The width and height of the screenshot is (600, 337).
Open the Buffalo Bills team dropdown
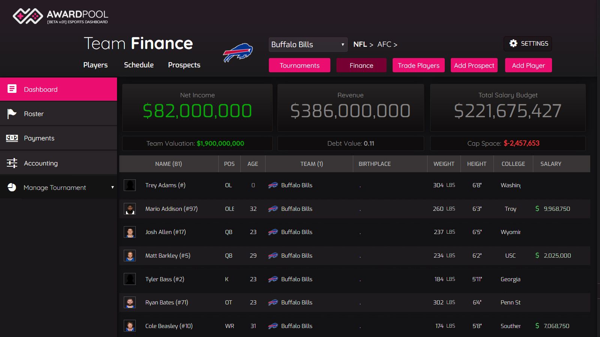(x=308, y=45)
